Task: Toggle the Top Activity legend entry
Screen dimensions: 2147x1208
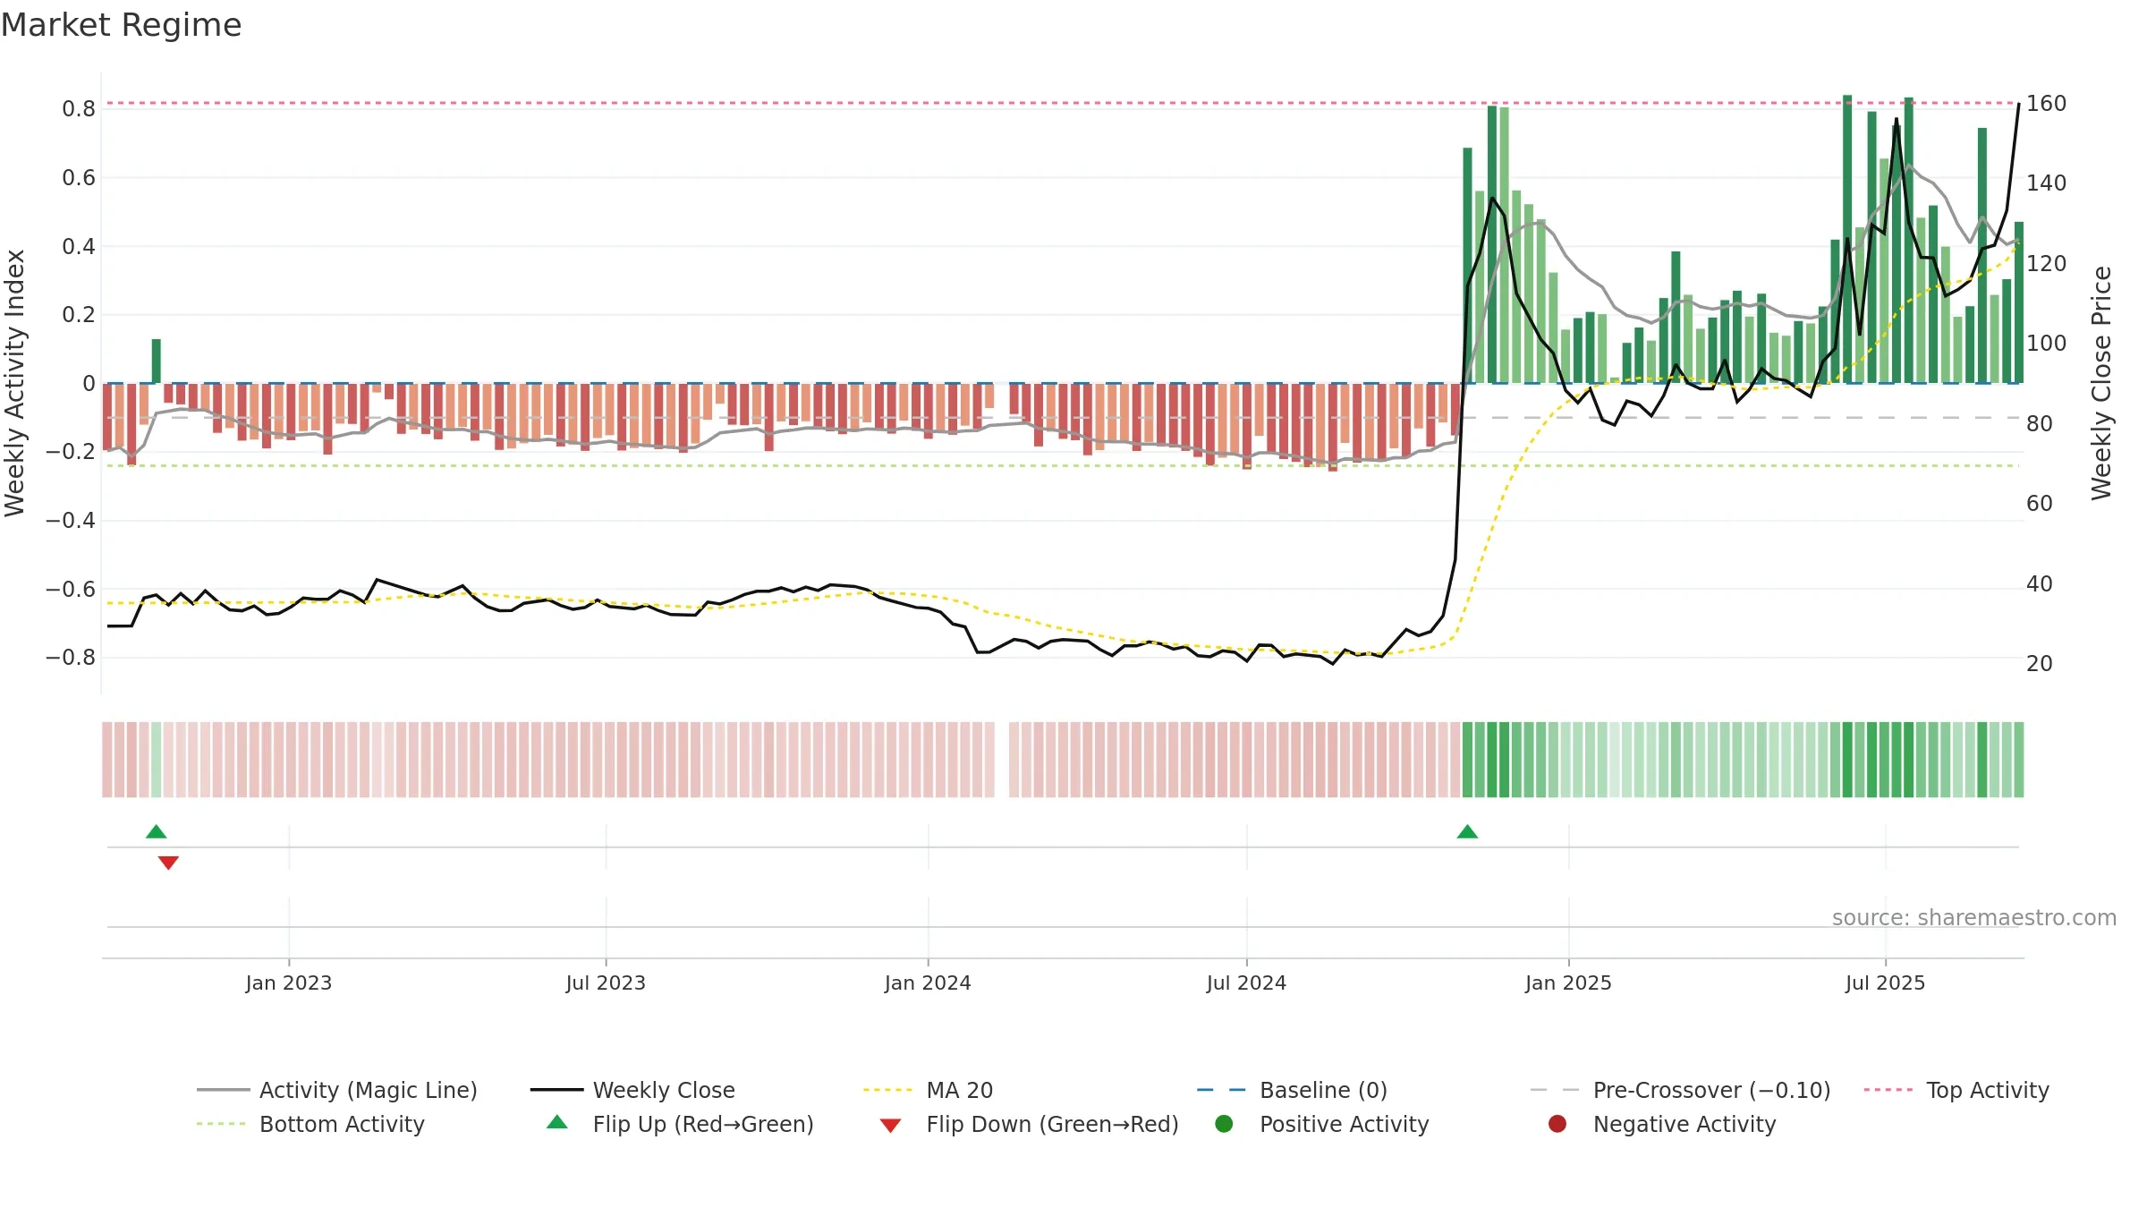Action: tap(1956, 1090)
